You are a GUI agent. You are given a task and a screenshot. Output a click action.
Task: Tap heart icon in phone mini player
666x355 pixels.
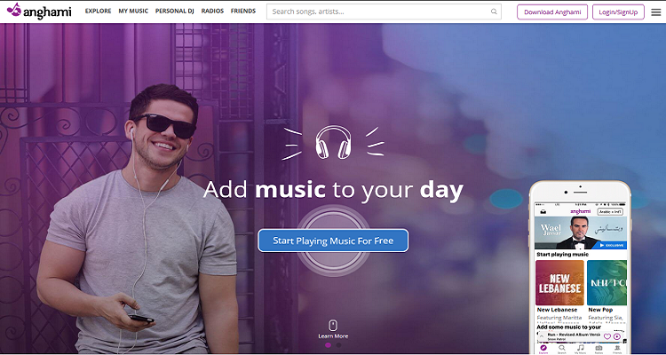click(x=607, y=336)
